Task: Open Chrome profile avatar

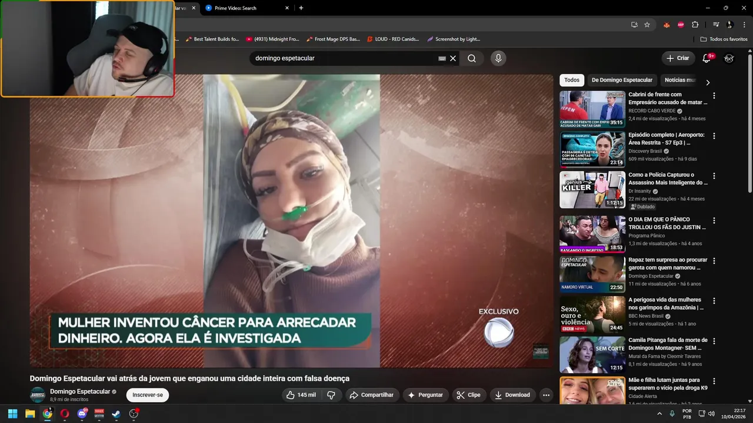Action: tap(730, 25)
